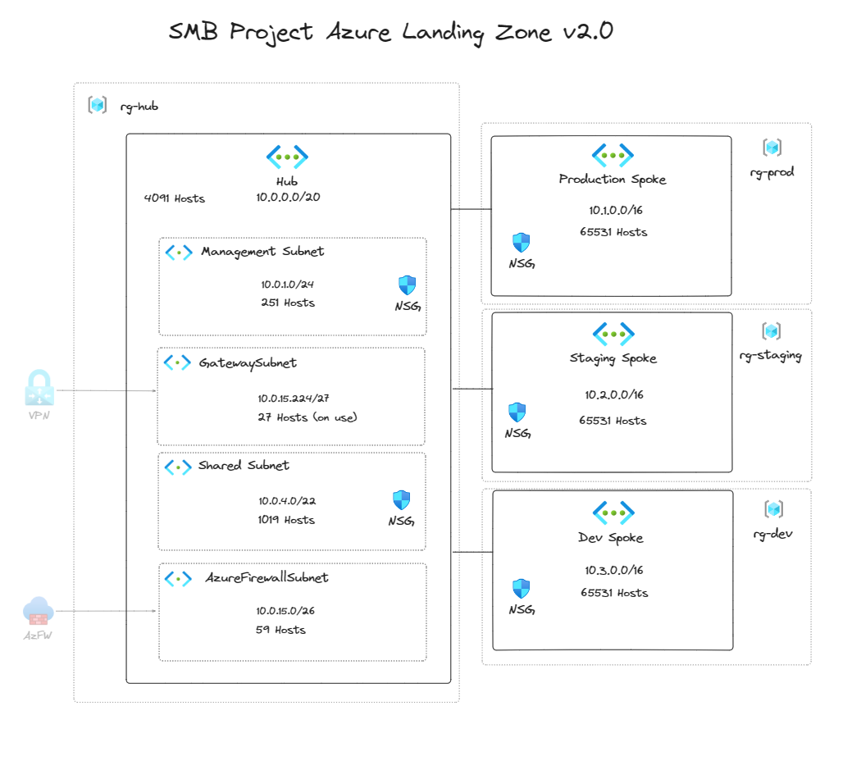Click the GatewaySubnet container box
Screen dimensions: 861x761
pyautogui.click(x=291, y=395)
